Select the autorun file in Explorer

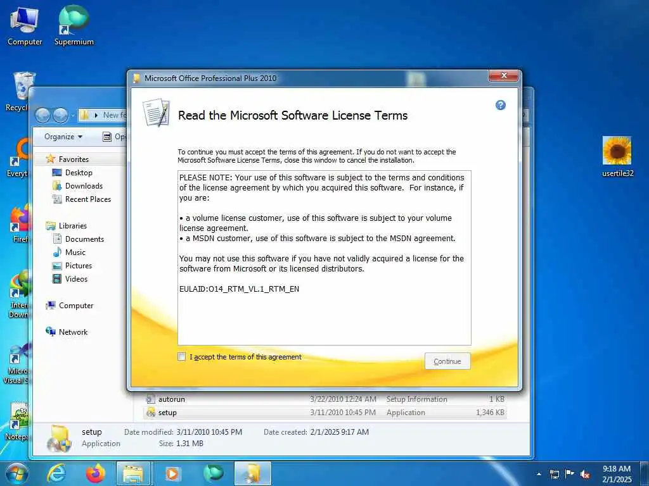click(x=325, y=399)
